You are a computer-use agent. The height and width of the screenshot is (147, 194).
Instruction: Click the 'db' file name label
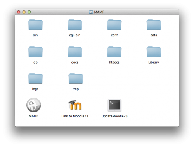(35, 62)
